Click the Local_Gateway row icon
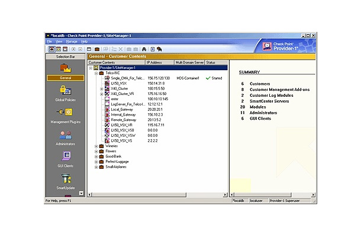 [107, 109]
